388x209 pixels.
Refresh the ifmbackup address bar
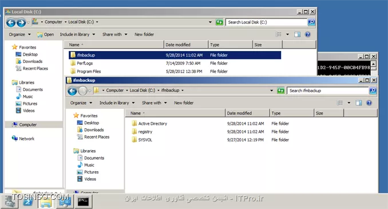280,90
